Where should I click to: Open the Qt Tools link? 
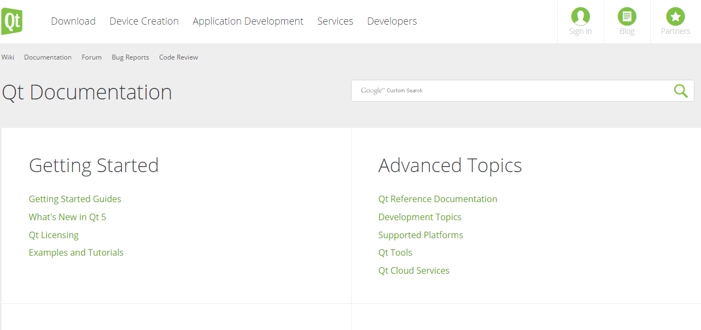pos(395,252)
